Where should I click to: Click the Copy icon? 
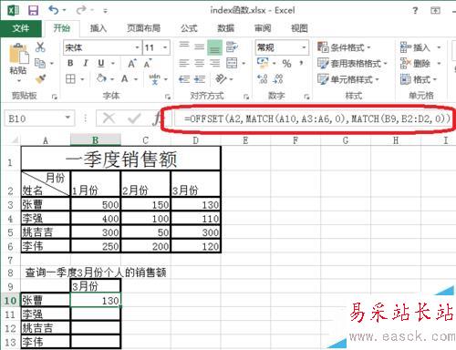click(x=40, y=63)
